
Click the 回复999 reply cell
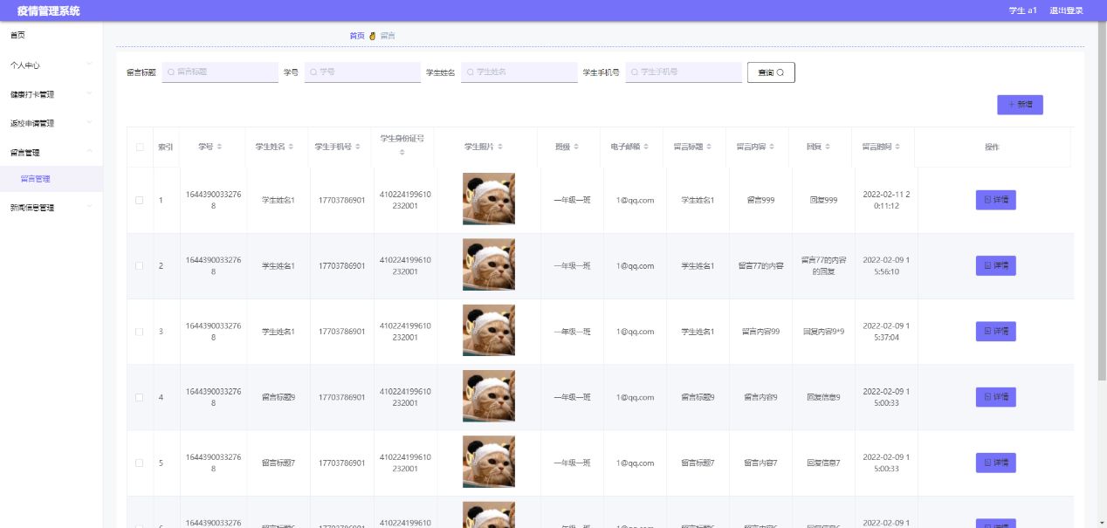pyautogui.click(x=823, y=200)
